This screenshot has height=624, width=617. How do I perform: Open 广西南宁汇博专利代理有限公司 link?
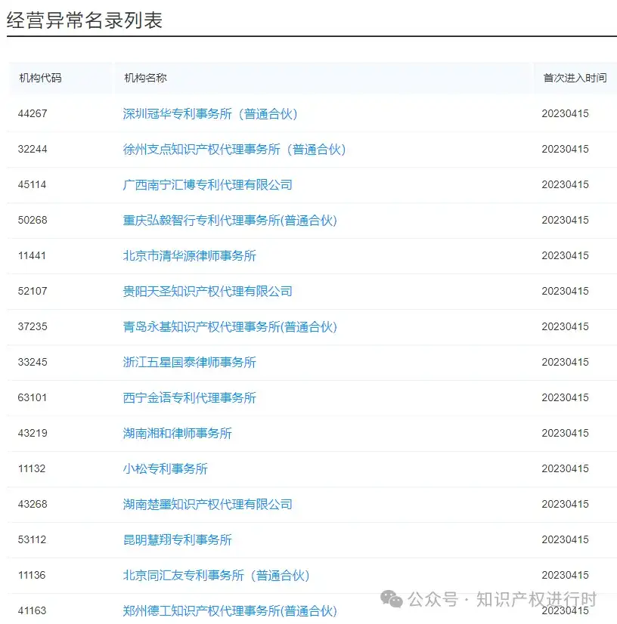point(207,184)
